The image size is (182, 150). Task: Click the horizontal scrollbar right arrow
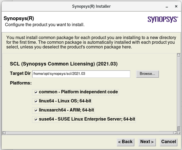click(175, 133)
